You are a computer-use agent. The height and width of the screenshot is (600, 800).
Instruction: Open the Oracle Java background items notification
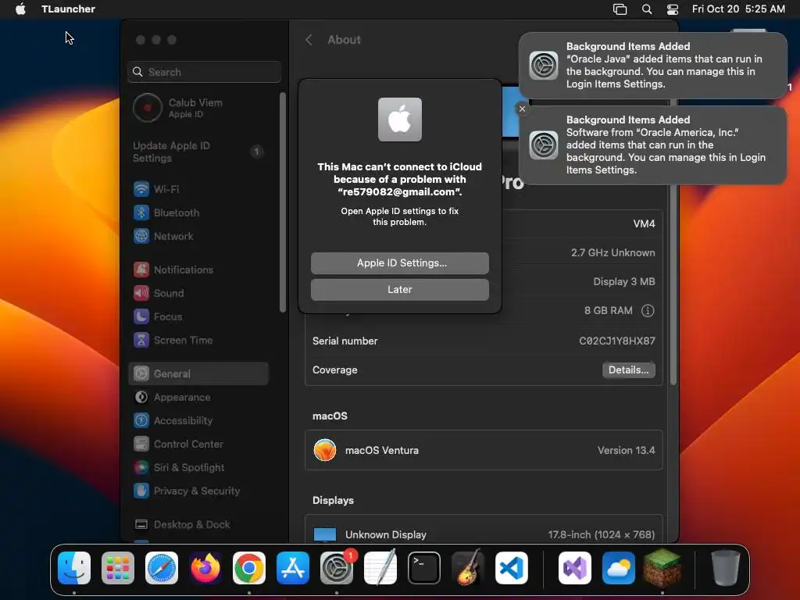point(652,66)
